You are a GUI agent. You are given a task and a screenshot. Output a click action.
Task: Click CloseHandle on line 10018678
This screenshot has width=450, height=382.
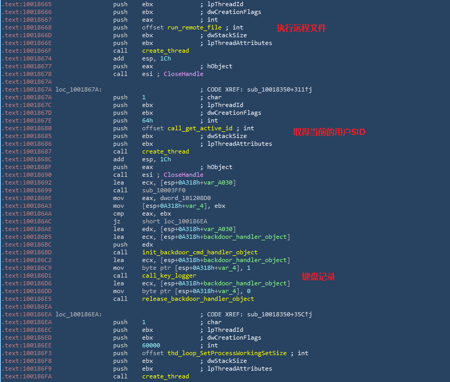click(x=176, y=74)
